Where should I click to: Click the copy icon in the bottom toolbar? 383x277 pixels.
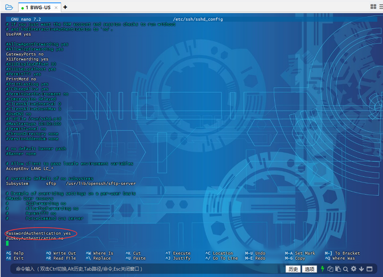(x=330, y=268)
